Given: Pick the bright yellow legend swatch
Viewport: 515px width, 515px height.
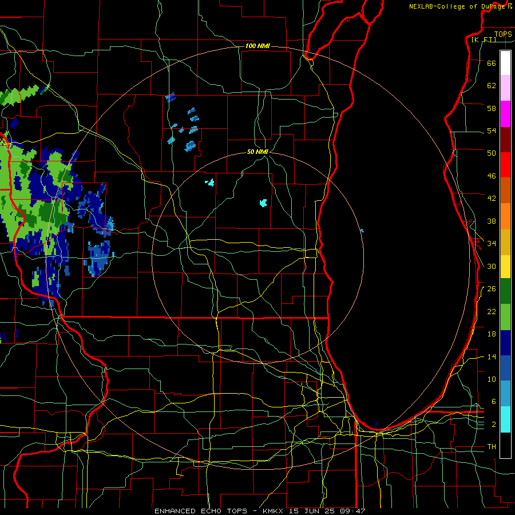Looking at the screenshot, I should (505, 267).
